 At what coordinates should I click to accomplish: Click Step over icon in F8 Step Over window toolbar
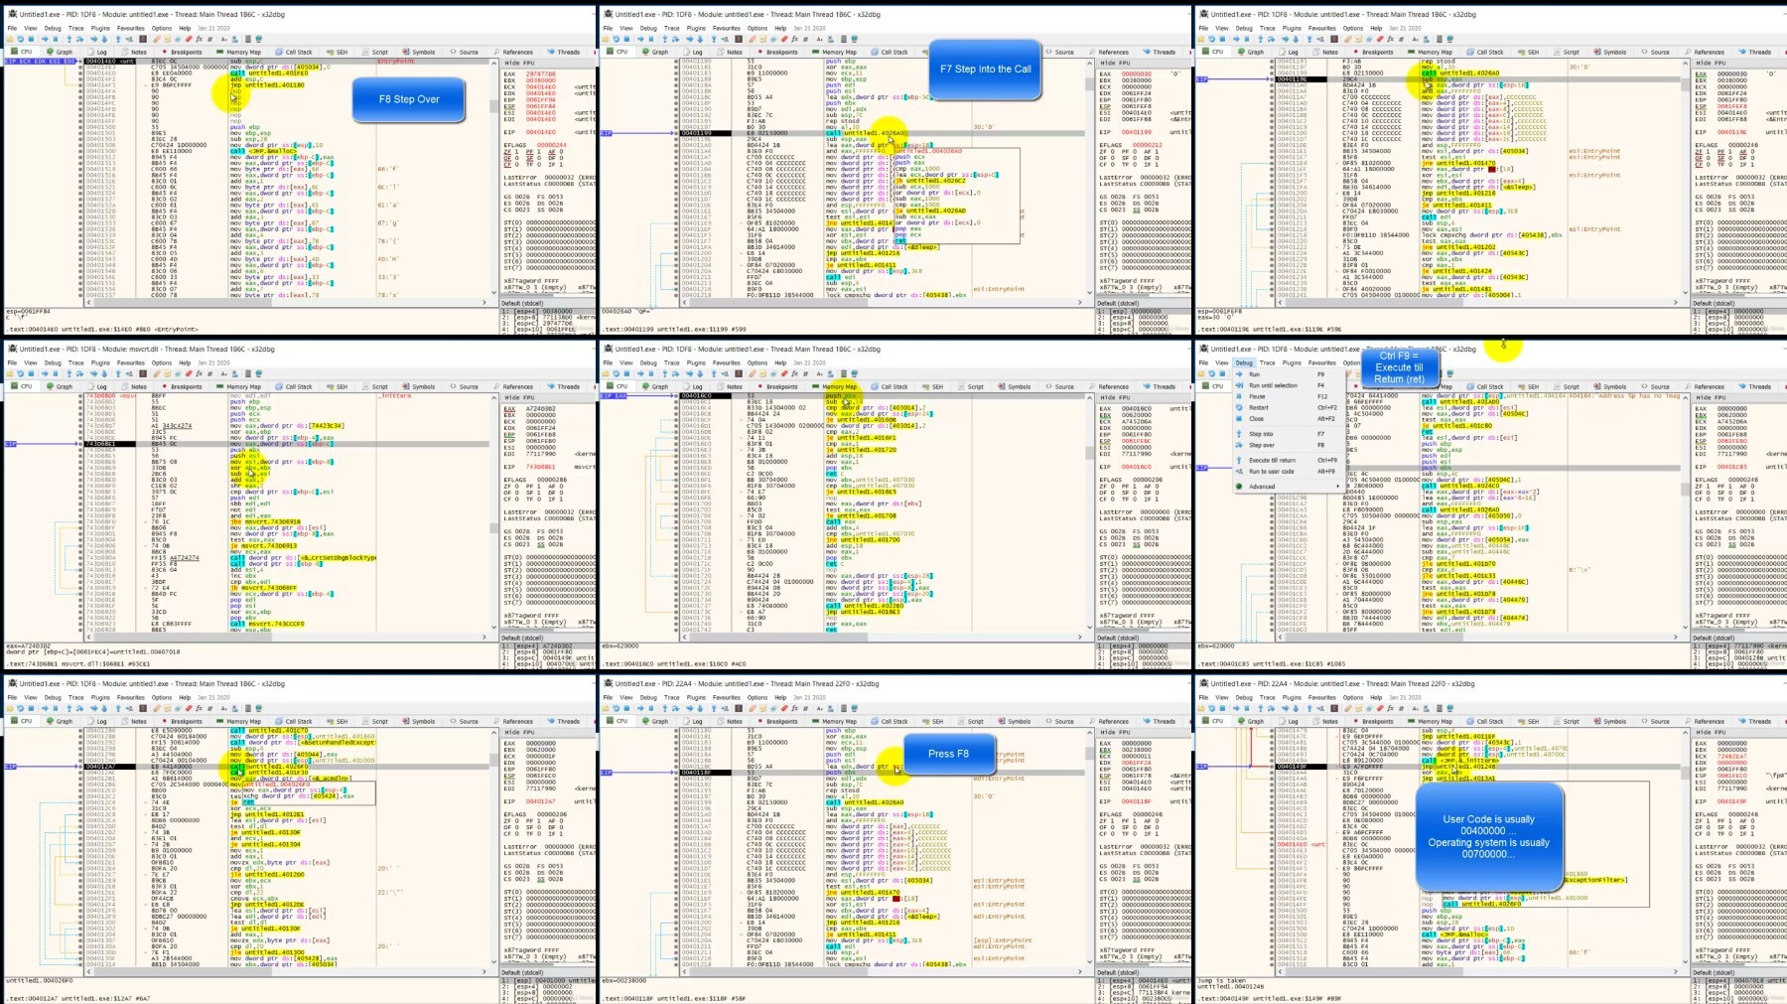(79, 39)
